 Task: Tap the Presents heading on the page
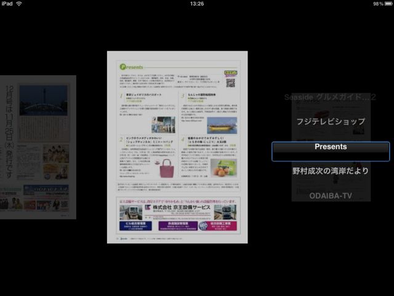click(131, 67)
